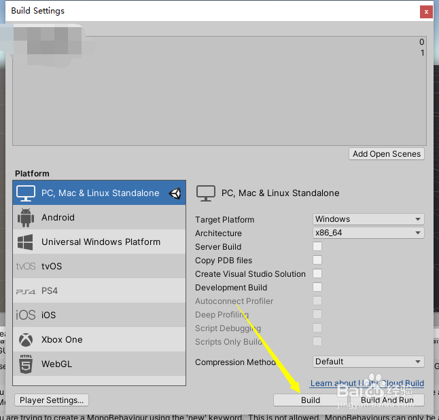Toggle Deep Profiling checkbox
The image size is (439, 420).
pyautogui.click(x=317, y=314)
